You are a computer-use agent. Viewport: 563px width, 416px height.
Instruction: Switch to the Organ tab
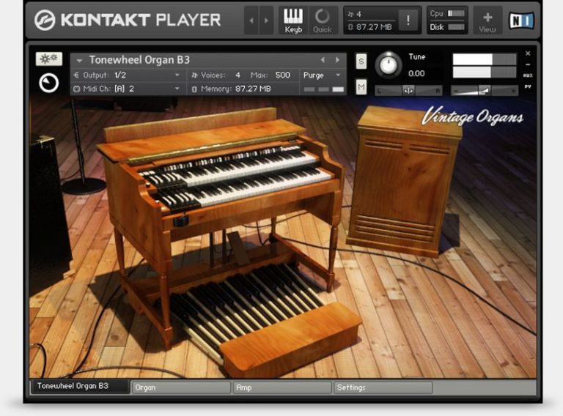click(181, 387)
